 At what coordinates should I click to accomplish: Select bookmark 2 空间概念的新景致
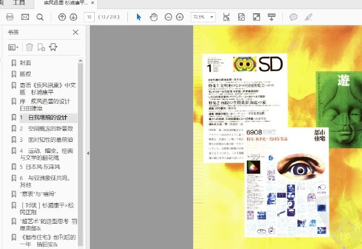click(46, 129)
